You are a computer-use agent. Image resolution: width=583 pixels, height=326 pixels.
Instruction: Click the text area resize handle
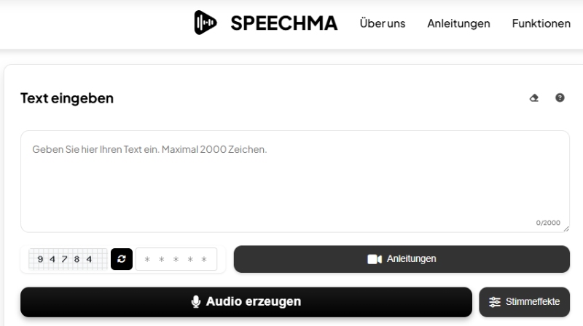tap(566, 228)
